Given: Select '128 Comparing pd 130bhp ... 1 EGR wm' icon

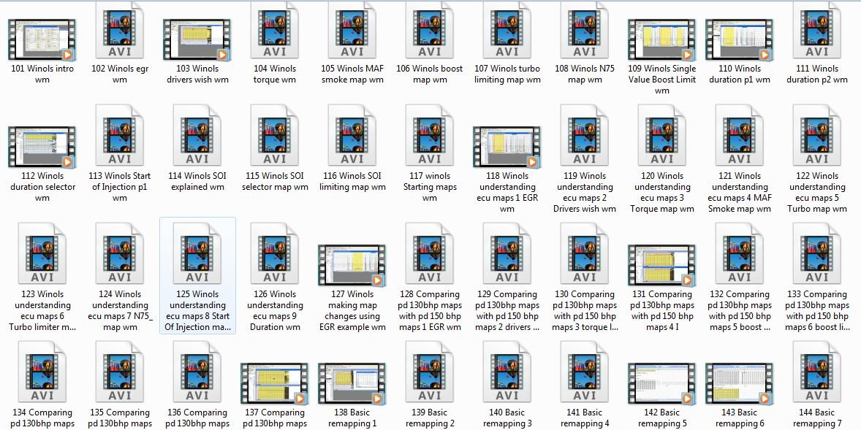Looking at the screenshot, I should click(429, 253).
